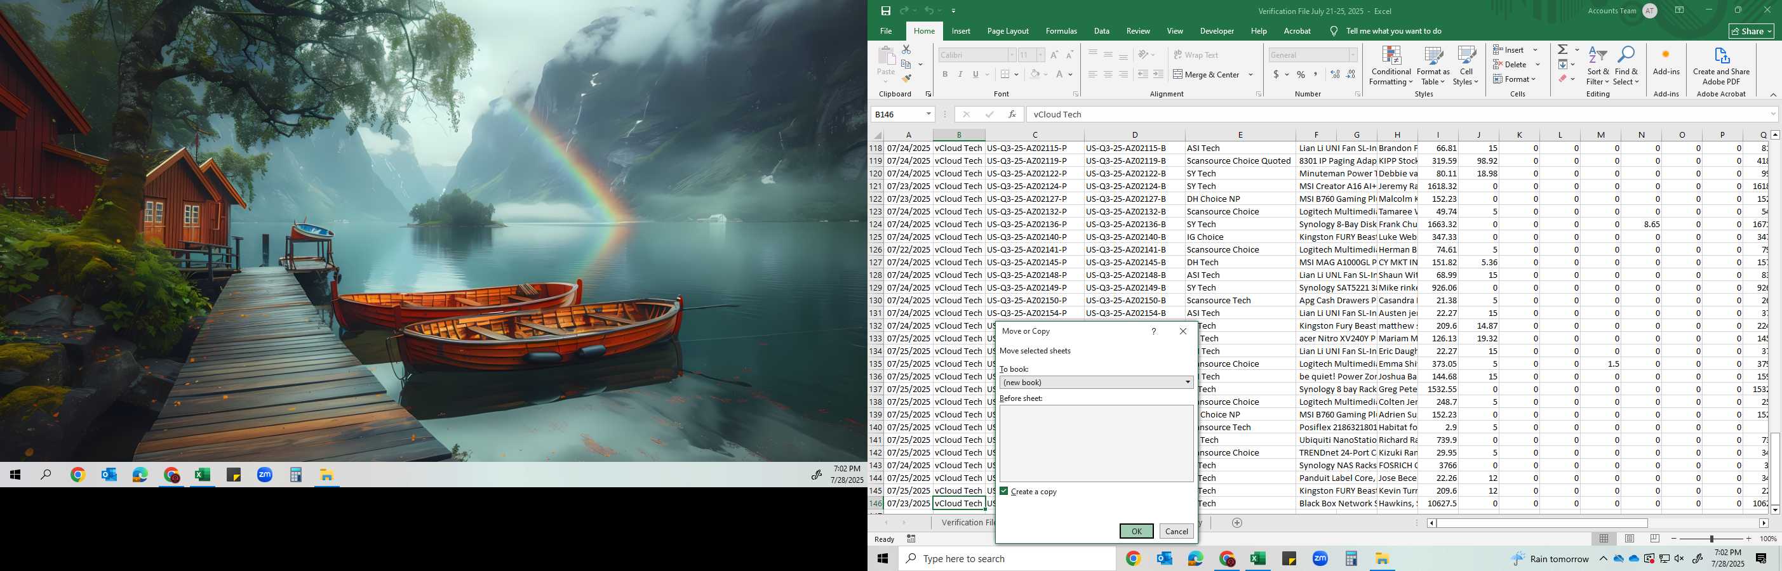Image resolution: width=1782 pixels, height=571 pixels.
Task: Open the Calibri font name dropdown
Action: point(1012,55)
